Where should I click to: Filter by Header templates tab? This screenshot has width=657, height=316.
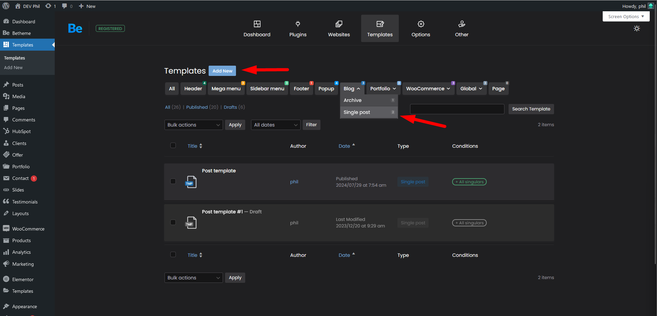193,89
